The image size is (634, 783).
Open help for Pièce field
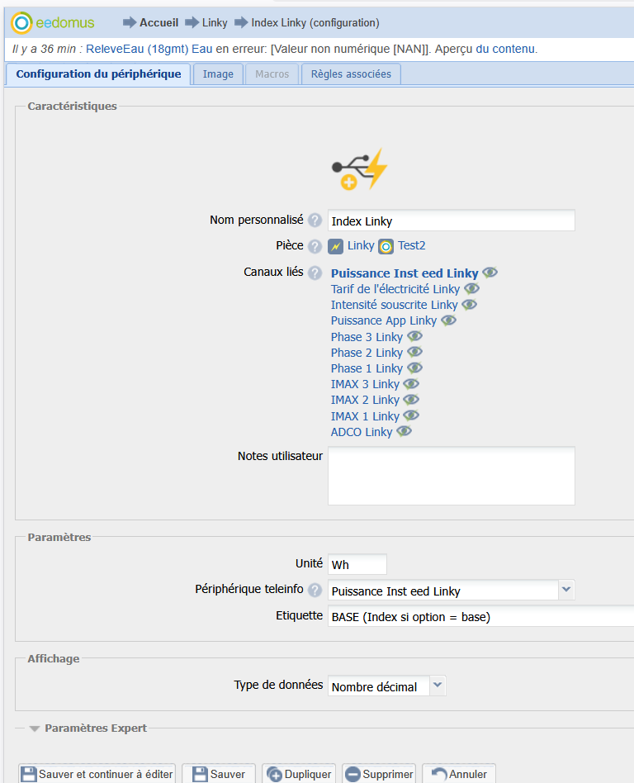315,246
